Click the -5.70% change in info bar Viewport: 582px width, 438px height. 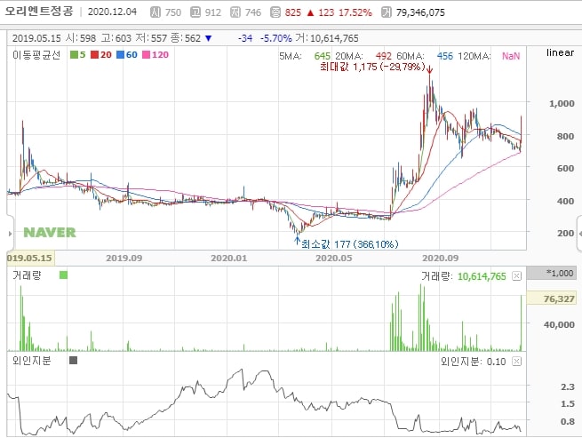275,38
